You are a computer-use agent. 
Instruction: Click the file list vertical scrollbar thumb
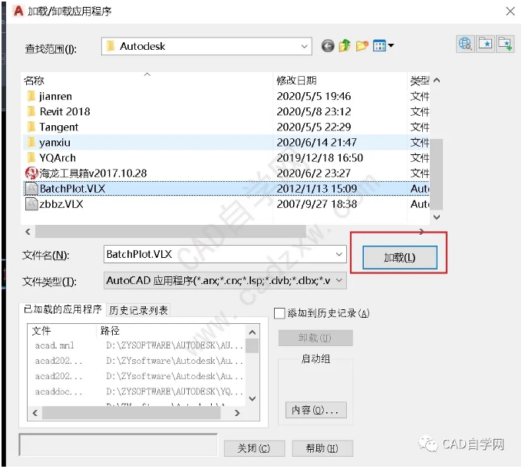tap(436, 174)
